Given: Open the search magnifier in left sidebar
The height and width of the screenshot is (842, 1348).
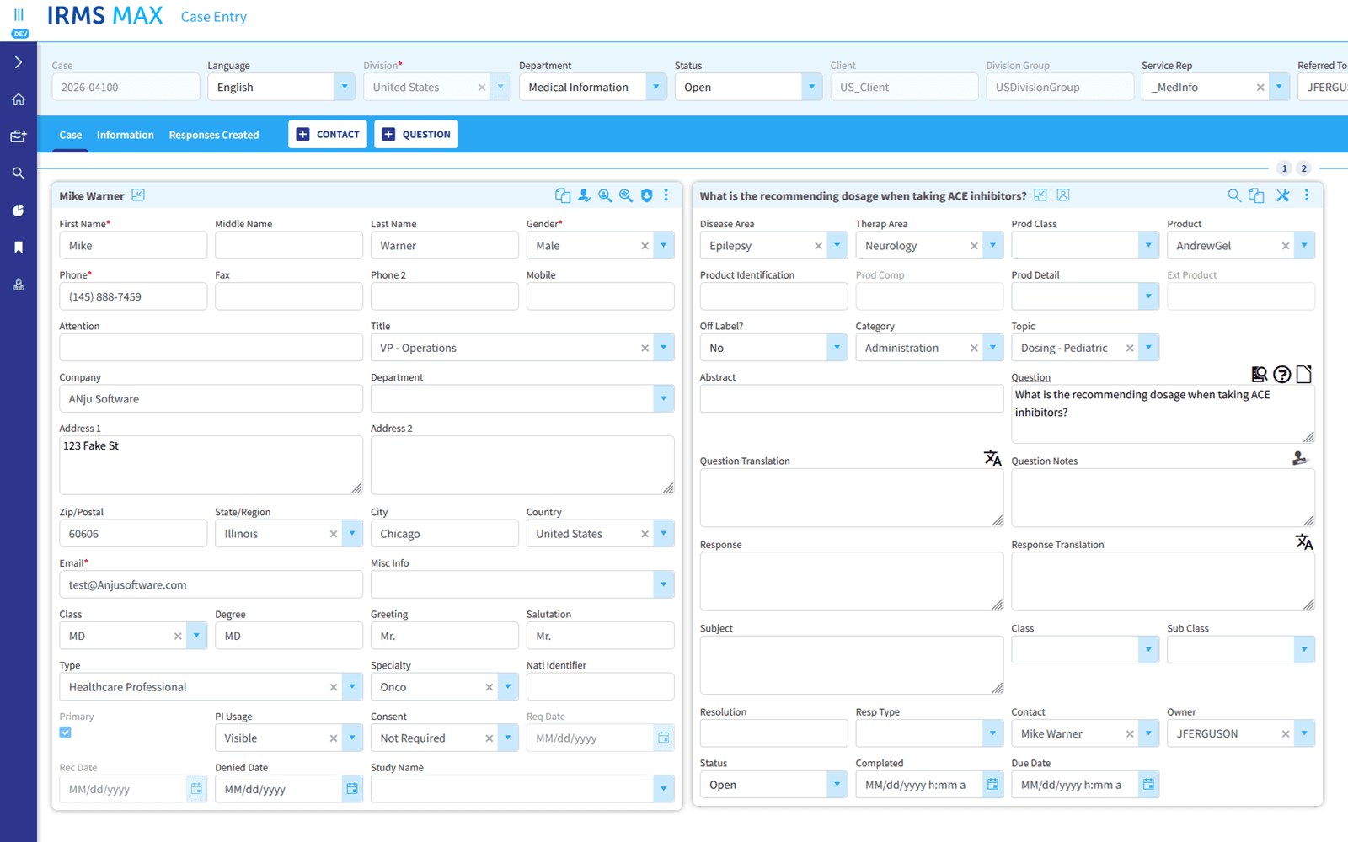Looking at the screenshot, I should 19,173.
